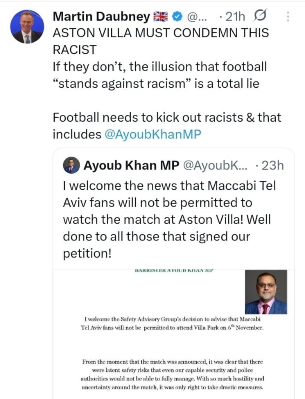Open Martin Daubney's profile picture
The height and width of the screenshot is (399, 305).
[x=27, y=26]
